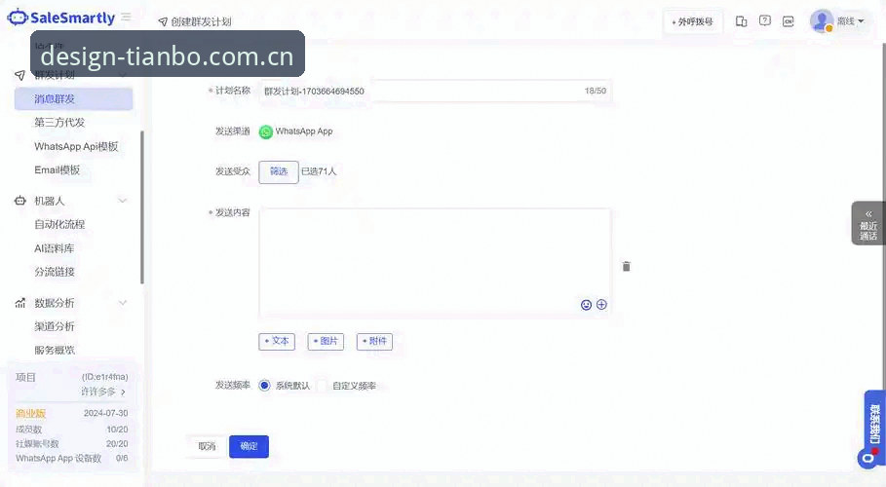The width and height of the screenshot is (886, 487).
Task: Click the 已选71人 text
Action: [319, 171]
